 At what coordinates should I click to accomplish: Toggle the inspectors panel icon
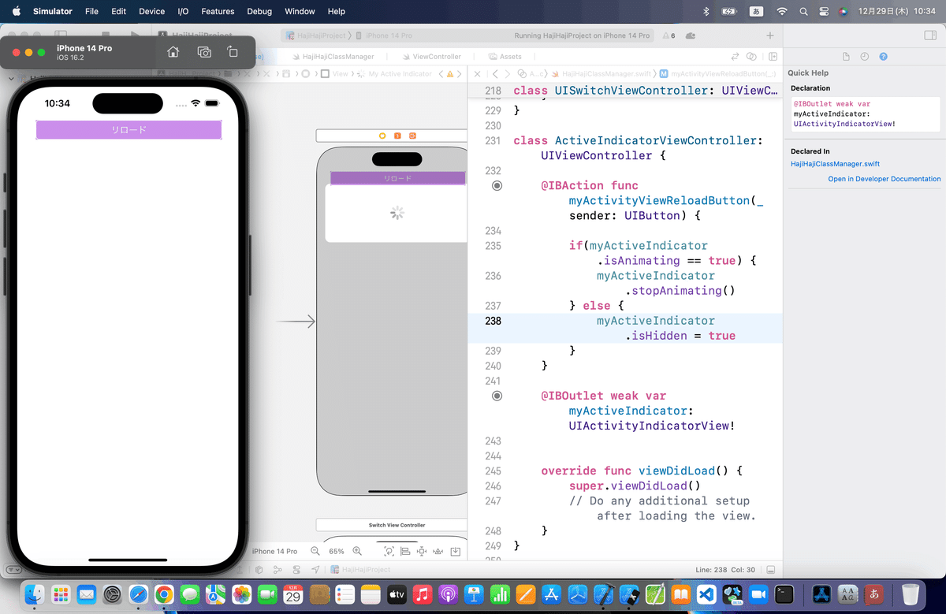point(930,35)
